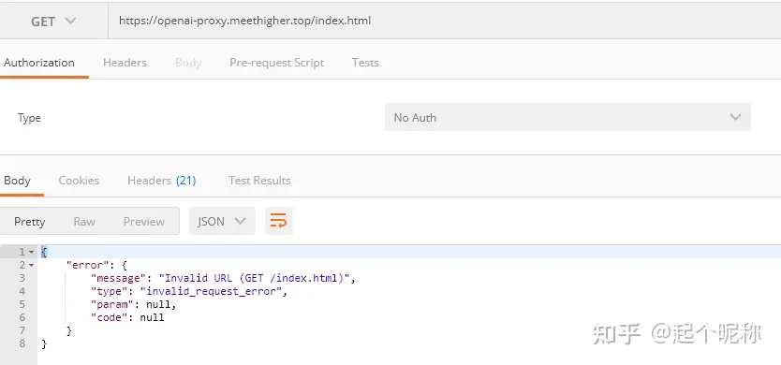Switch to Preview response view
781x365 pixels.
144,222
